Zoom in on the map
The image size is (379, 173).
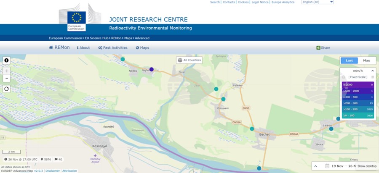pos(7,71)
